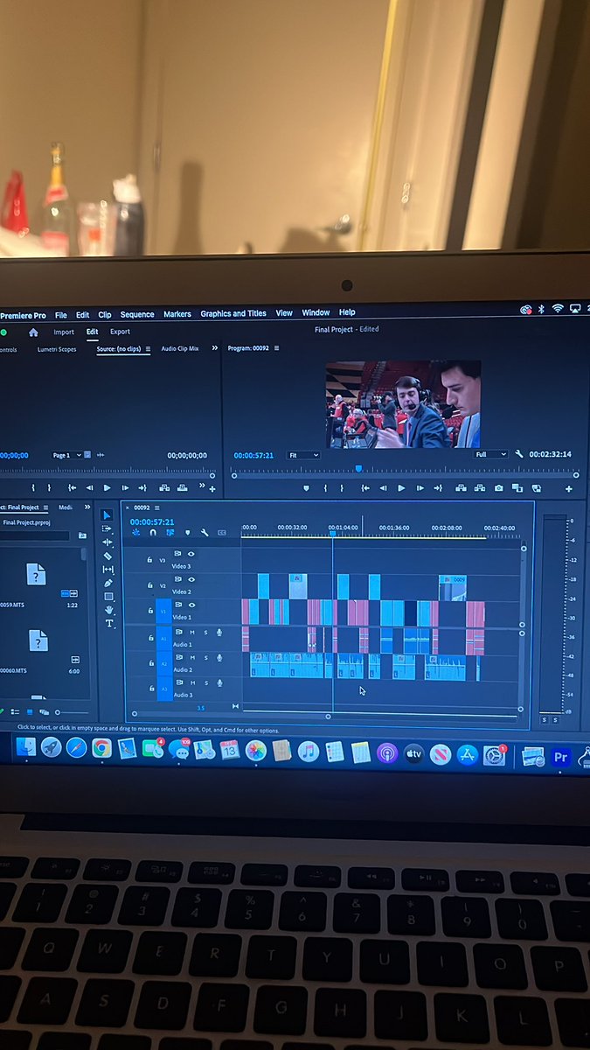Toggle Video 2 track output eye
This screenshot has width=590, height=1050.
pyautogui.click(x=191, y=579)
